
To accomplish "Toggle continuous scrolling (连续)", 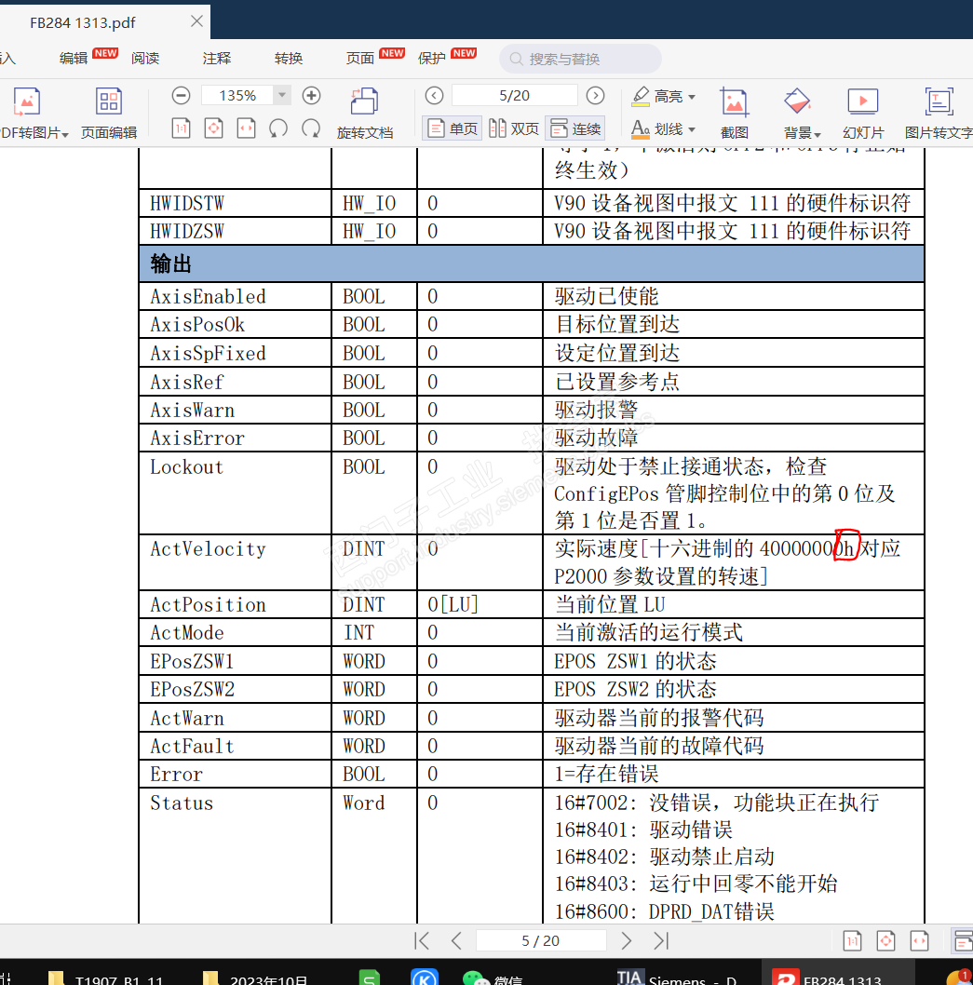I will pos(575,128).
